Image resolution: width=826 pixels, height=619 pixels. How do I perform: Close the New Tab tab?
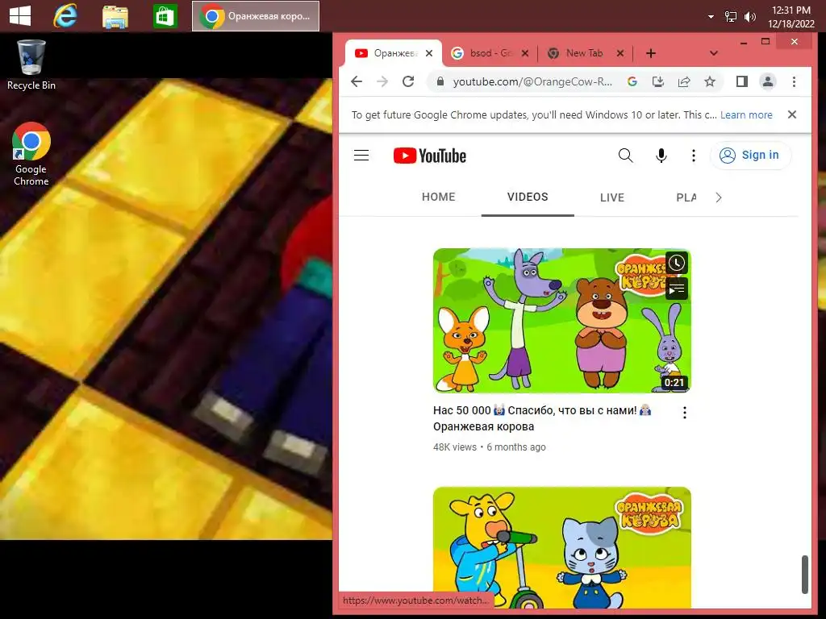[x=620, y=53]
